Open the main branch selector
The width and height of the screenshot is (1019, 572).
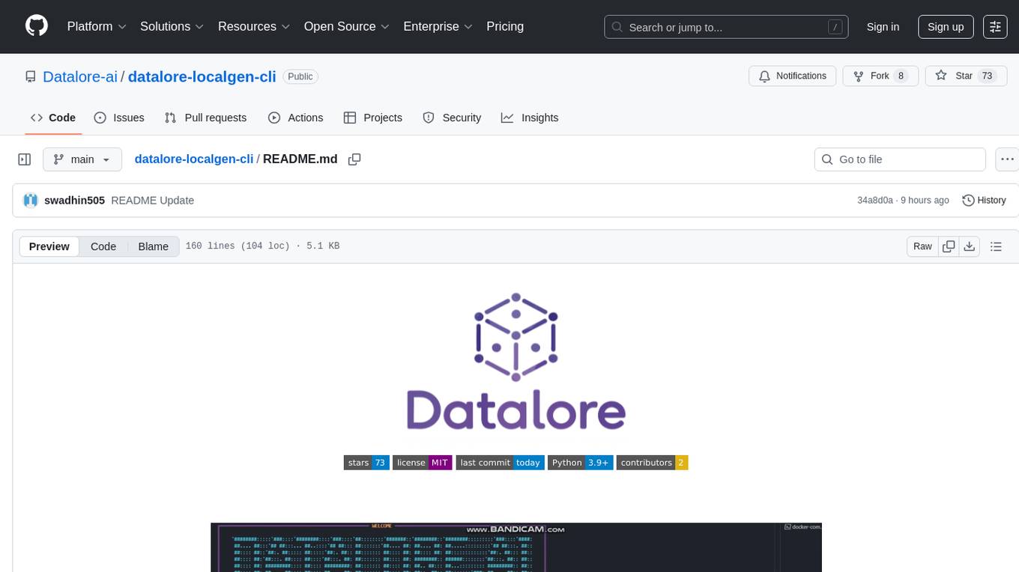[82, 159]
